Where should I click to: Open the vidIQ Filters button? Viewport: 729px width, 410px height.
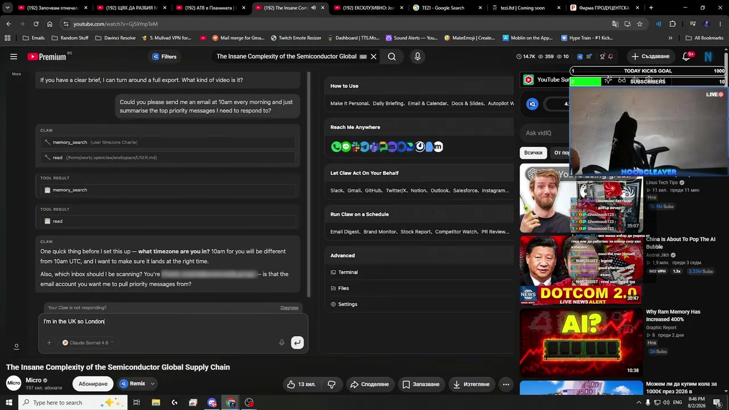(164, 56)
